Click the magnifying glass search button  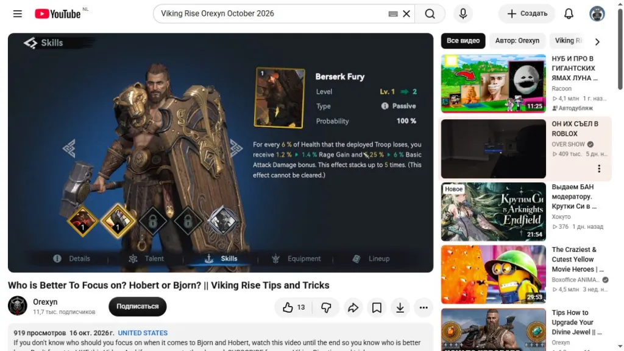click(x=430, y=14)
